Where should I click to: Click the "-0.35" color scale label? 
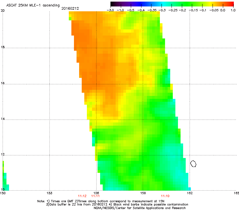click(x=152, y=10)
